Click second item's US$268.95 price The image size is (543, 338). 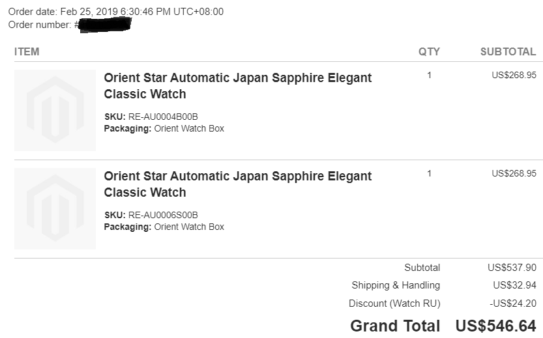(514, 173)
